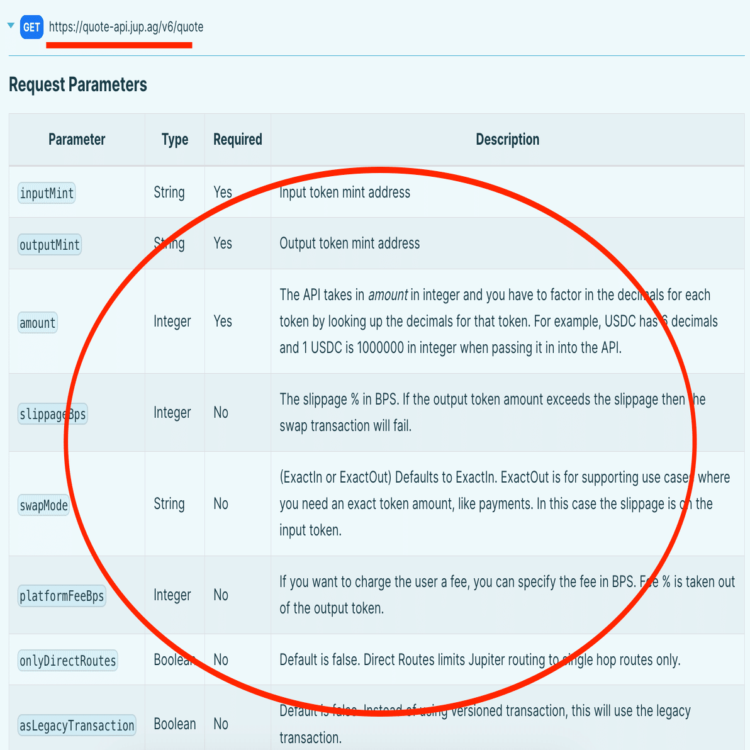This screenshot has width=750, height=750.
Task: Click the Integer type in amount row
Action: [x=172, y=322]
